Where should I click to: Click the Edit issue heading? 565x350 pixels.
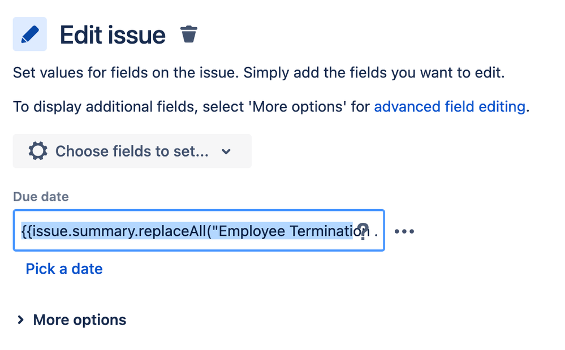point(113,35)
